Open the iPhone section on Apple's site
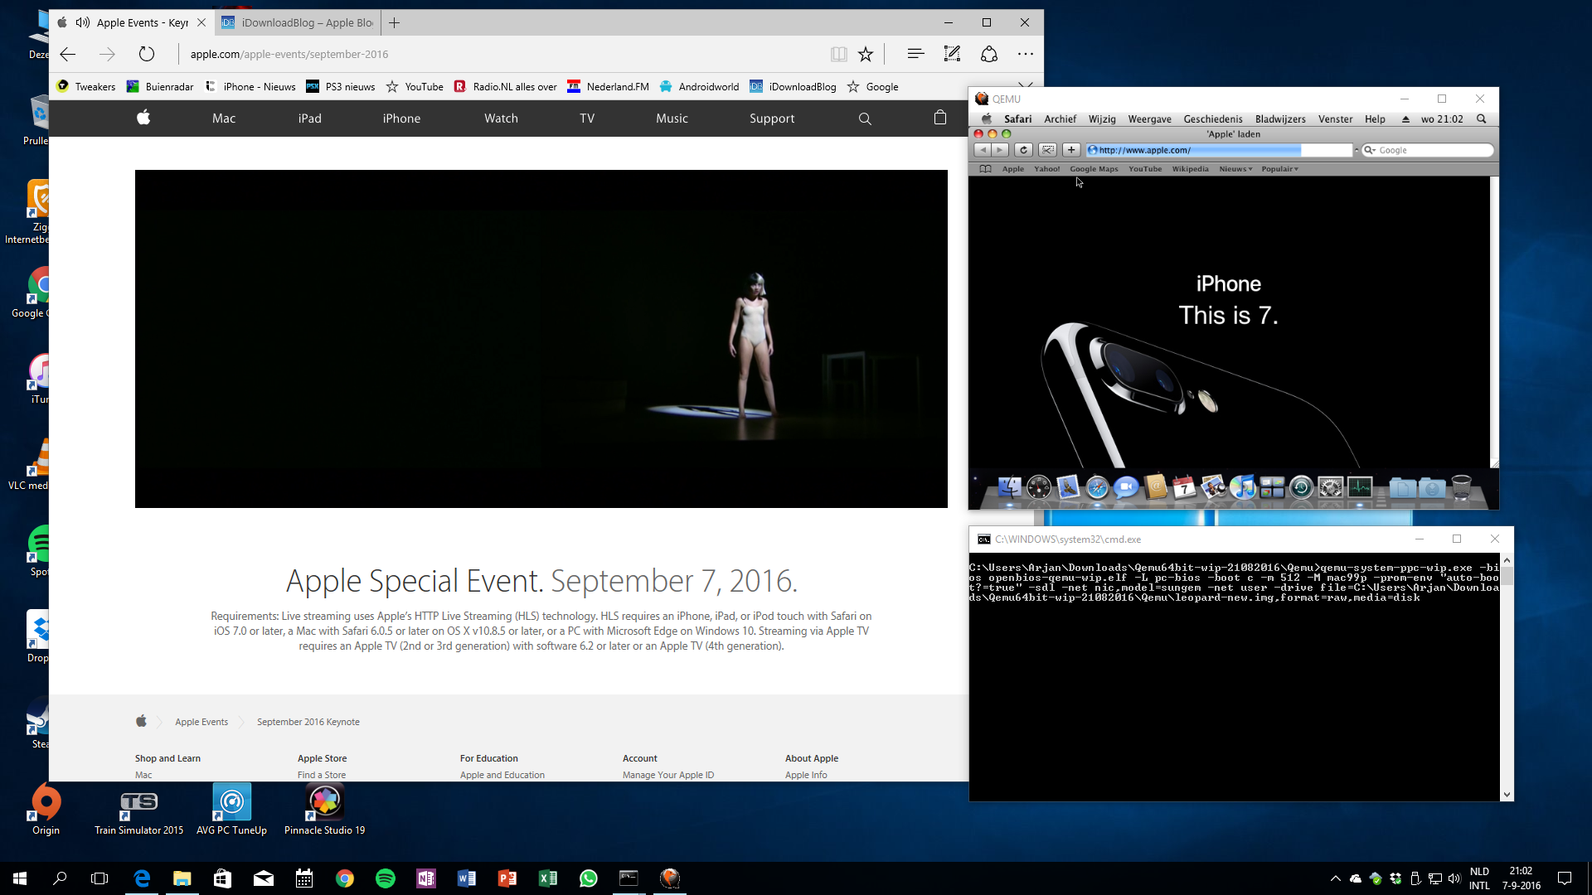Screen dimensions: 1592x895 coord(401,119)
